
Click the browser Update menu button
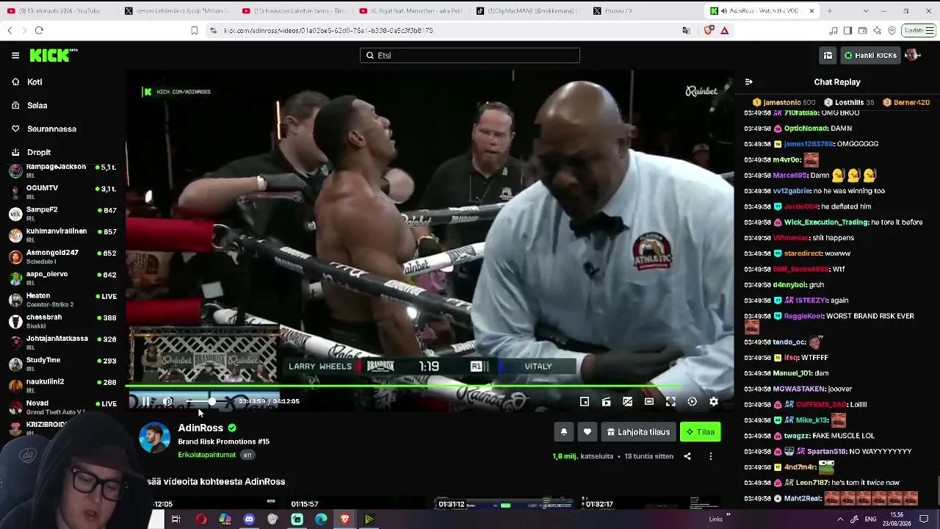[918, 30]
